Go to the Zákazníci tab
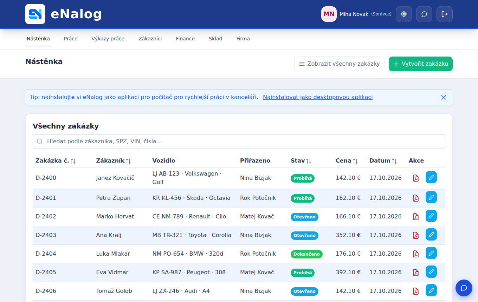Screen dimensions: 478x302 [150, 39]
